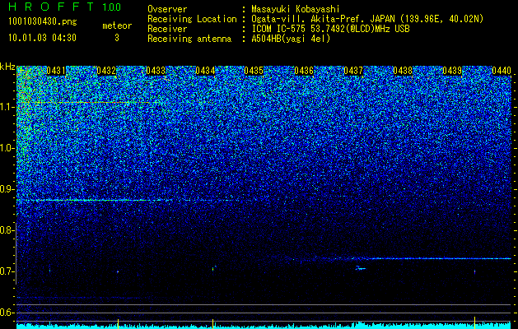This screenshot has height=329, width=518.
Task: Select antenna value A504HB(yagi 4el)
Action: [291, 39]
